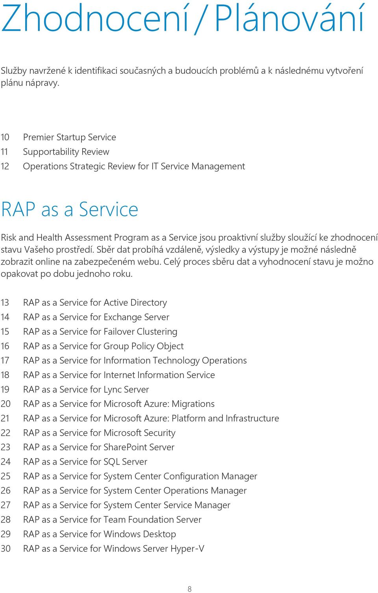Select RAP as a Service for Microsoft Security
This screenshot has height=593, width=378.
click(99, 433)
